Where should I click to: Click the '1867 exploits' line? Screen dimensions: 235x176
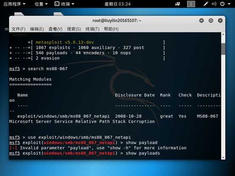click(87, 47)
